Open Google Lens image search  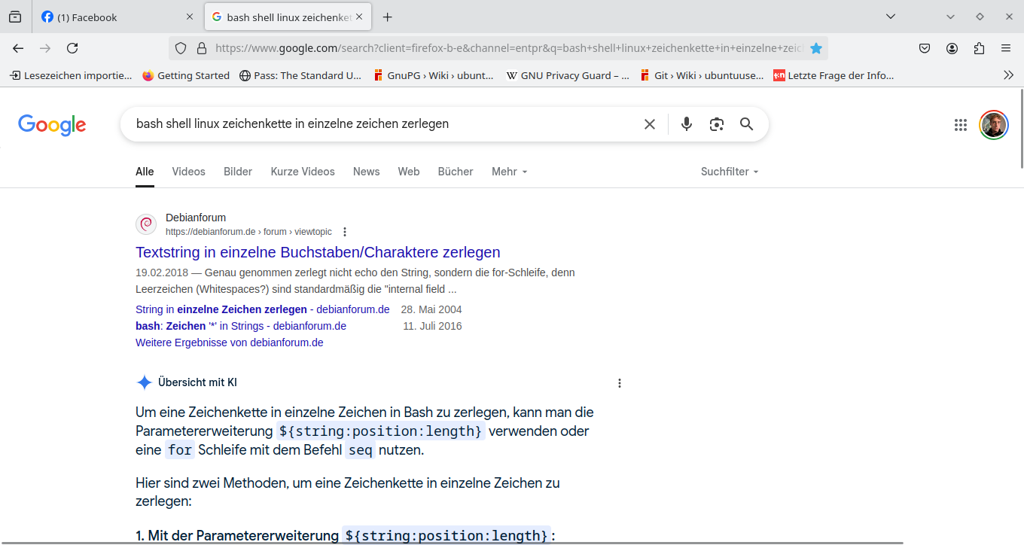click(716, 124)
